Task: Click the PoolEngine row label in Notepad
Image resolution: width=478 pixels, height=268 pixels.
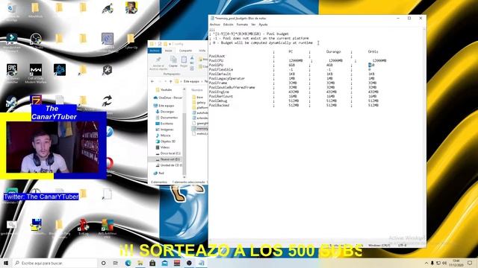Action: [219, 92]
